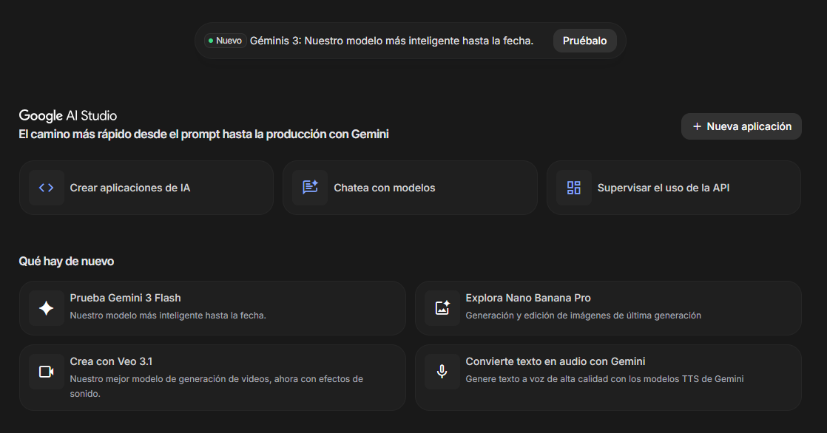Image resolution: width=827 pixels, height=433 pixels.
Task: Select the image editing icon for Nano Banana Pro
Action: (442, 308)
